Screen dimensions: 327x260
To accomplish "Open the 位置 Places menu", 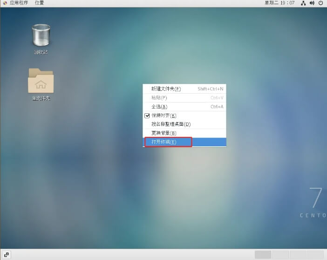I will click(39, 3).
